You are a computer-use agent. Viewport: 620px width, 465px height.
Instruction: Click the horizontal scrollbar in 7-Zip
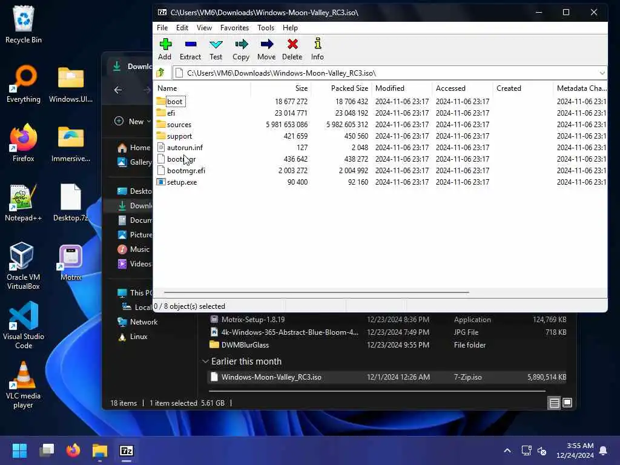[x=316, y=292]
